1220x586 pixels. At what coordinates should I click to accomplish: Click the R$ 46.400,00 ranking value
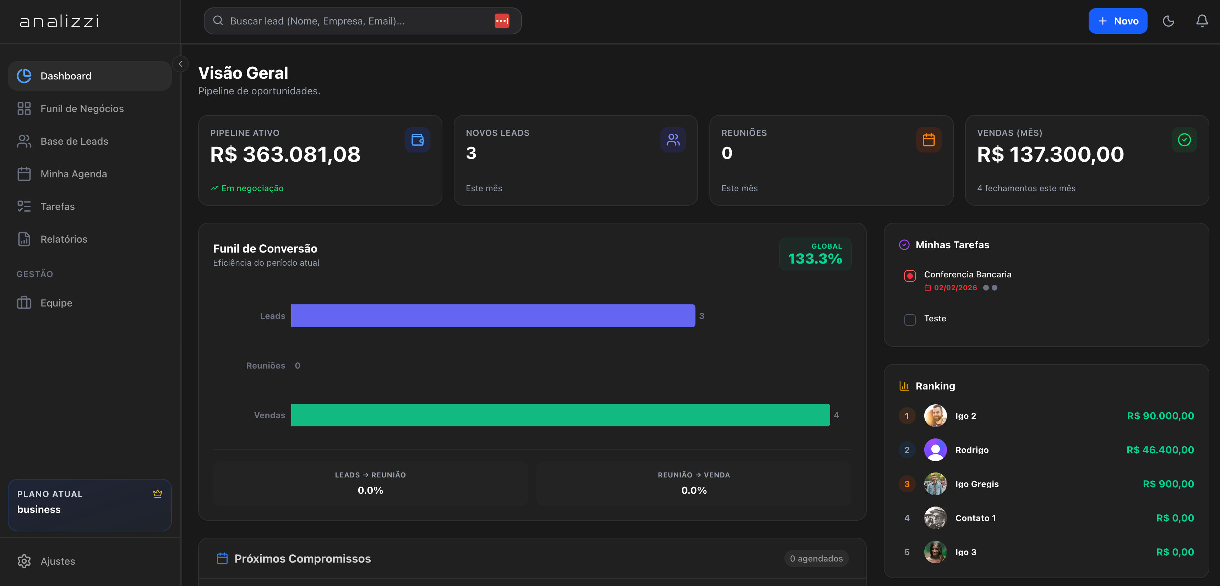1160,450
